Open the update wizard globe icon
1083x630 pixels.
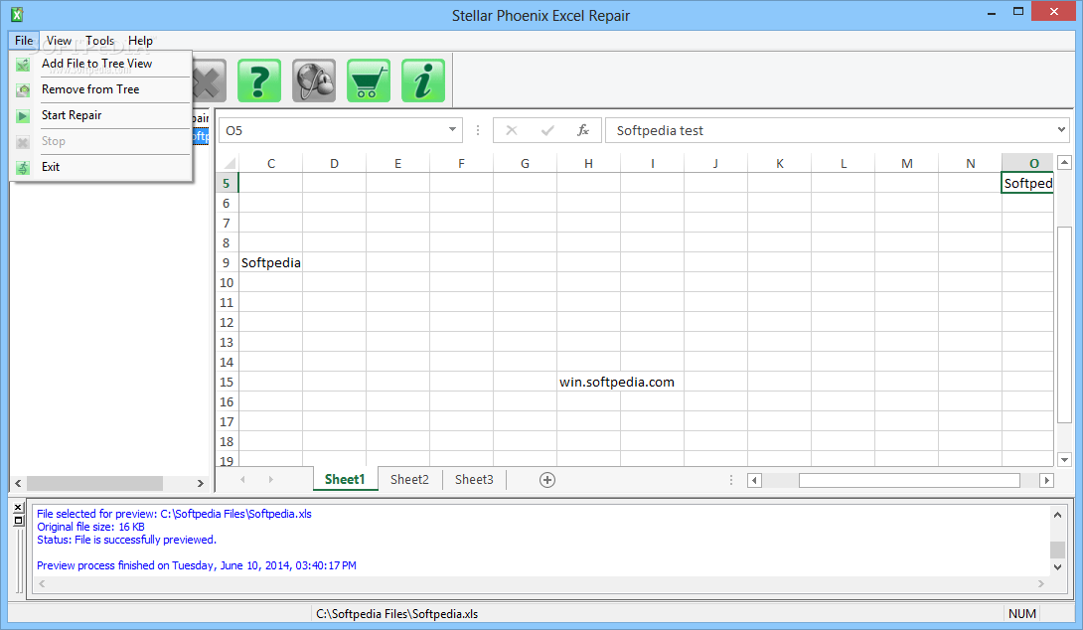(x=314, y=80)
